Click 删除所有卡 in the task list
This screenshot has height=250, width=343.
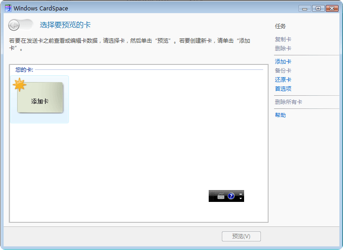coord(289,102)
